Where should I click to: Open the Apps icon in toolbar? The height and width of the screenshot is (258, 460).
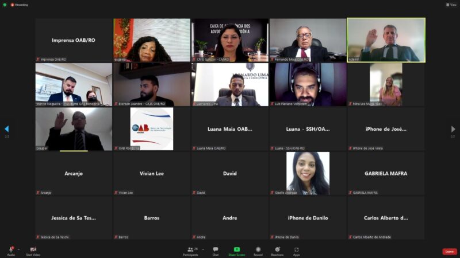point(297,249)
